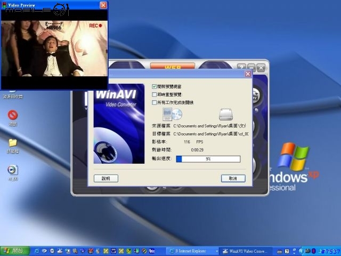Click the target hard drive icon
Viewport: 341px width, 256px height.
pos(226,115)
